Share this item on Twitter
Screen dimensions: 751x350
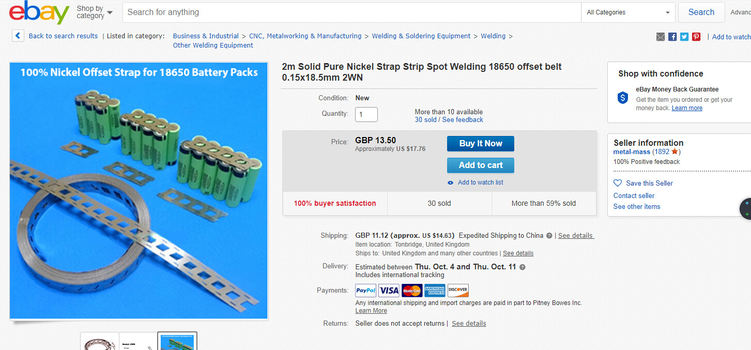click(684, 37)
